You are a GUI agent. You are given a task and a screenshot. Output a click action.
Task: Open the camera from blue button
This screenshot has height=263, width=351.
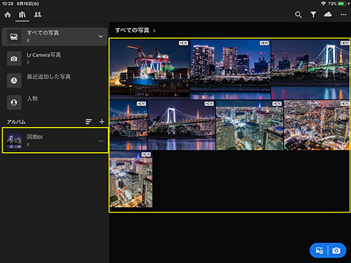coord(336,250)
